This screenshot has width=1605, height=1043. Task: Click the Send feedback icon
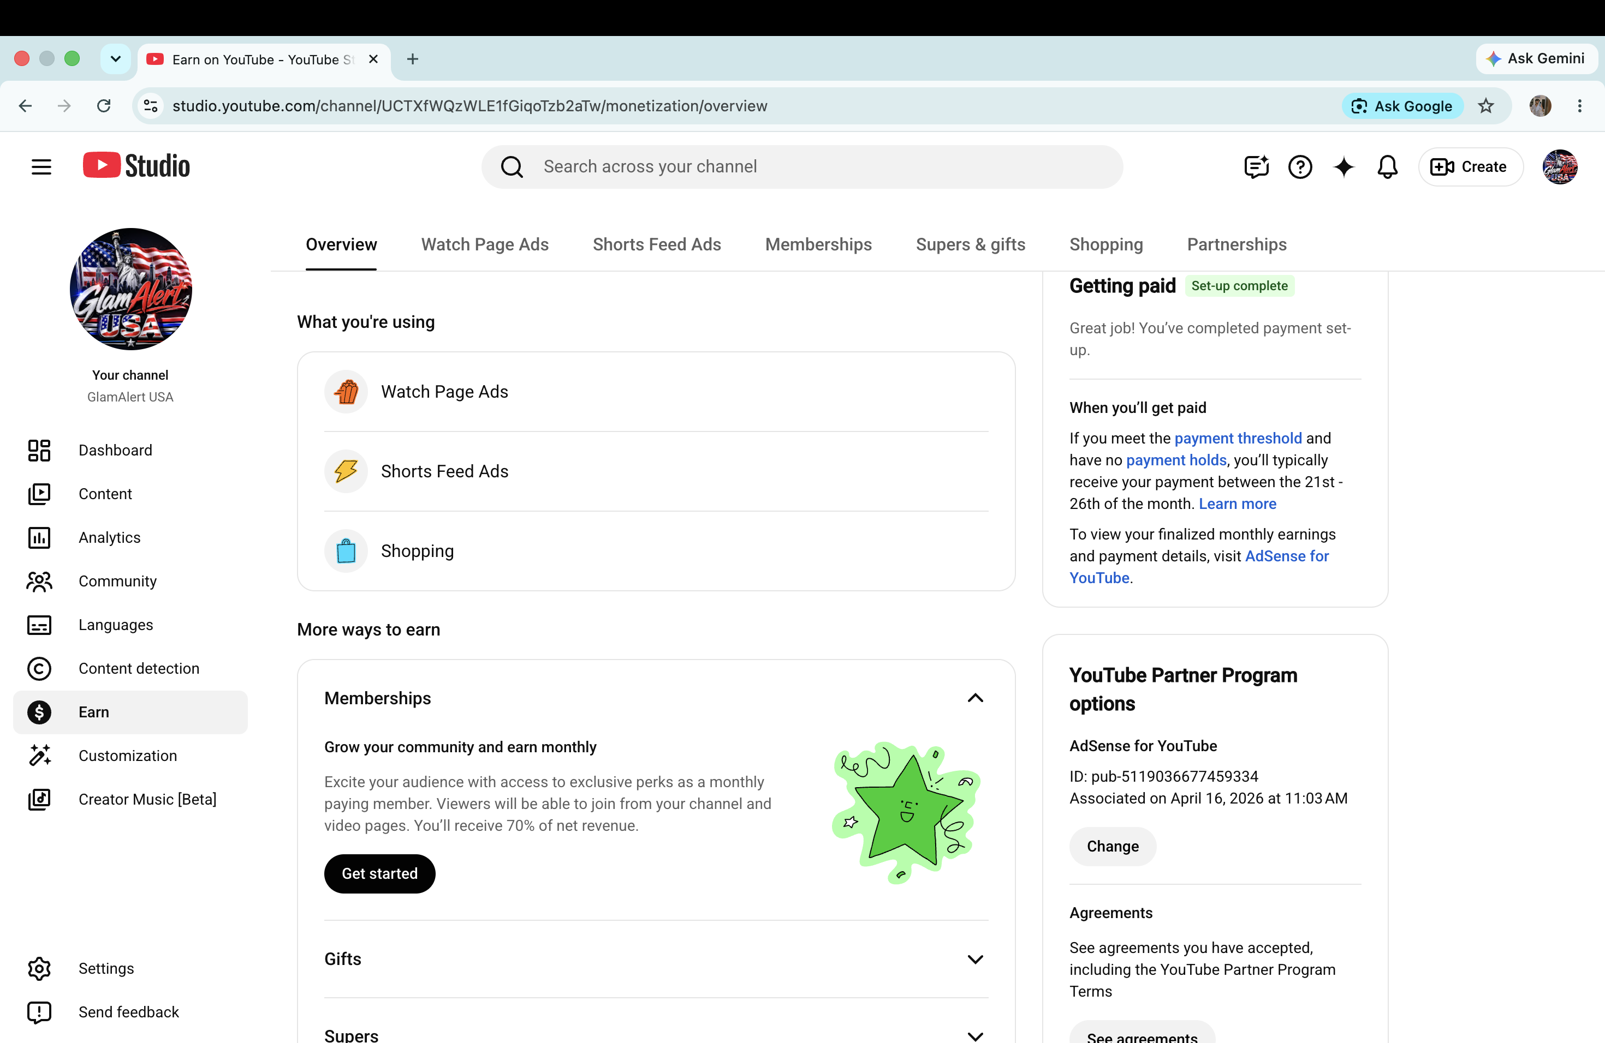tap(39, 1012)
